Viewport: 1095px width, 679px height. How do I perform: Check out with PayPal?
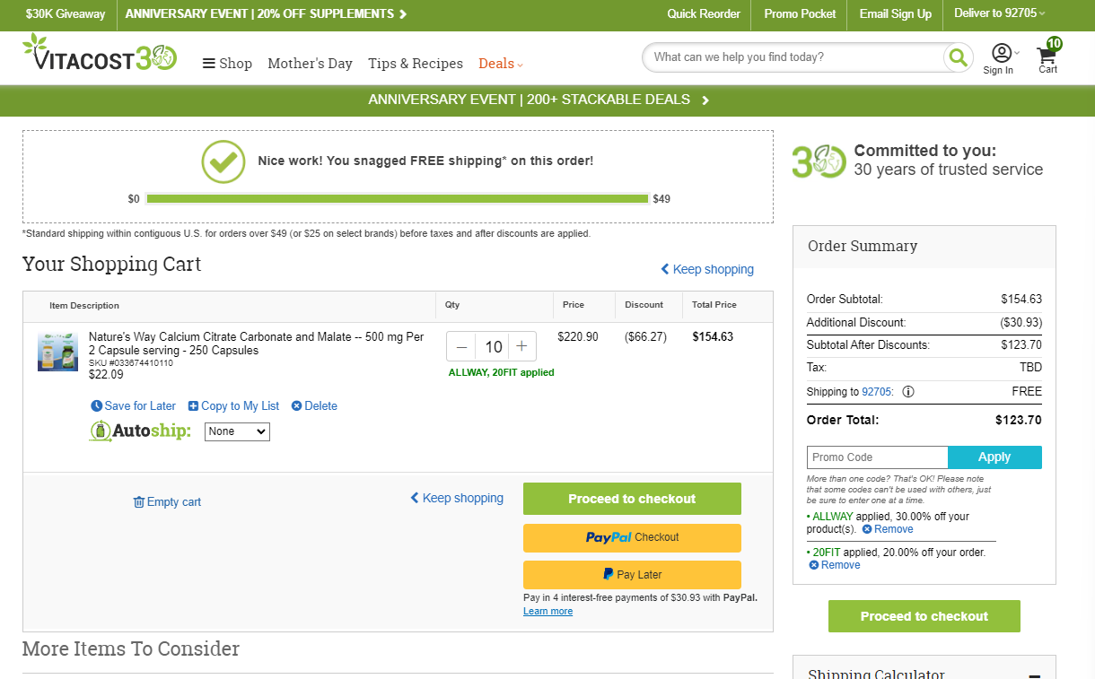[632, 537]
